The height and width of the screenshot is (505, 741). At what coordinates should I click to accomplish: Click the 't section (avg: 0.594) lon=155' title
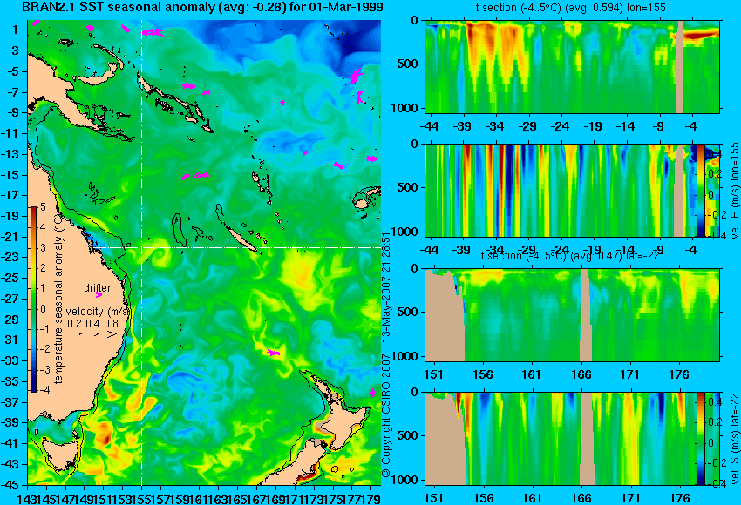coord(570,8)
